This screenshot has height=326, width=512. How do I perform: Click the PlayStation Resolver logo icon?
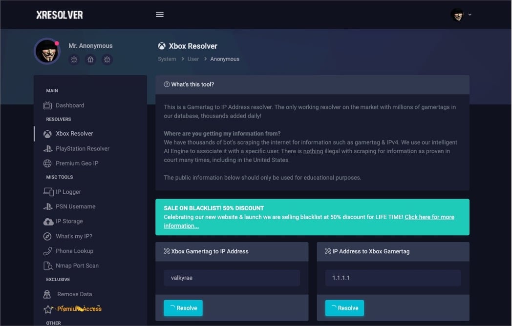click(48, 149)
